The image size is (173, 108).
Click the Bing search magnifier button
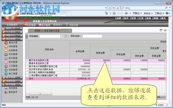tap(166, 8)
